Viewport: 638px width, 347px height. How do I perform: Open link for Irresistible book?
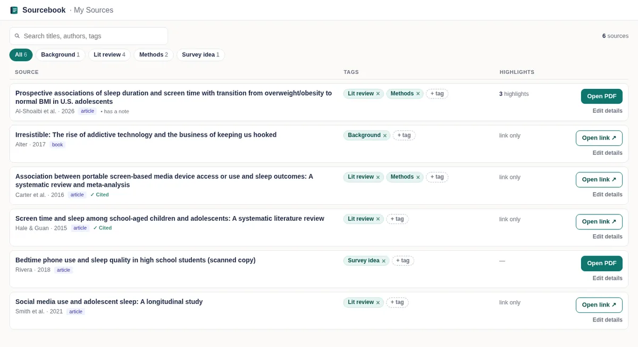pyautogui.click(x=599, y=138)
